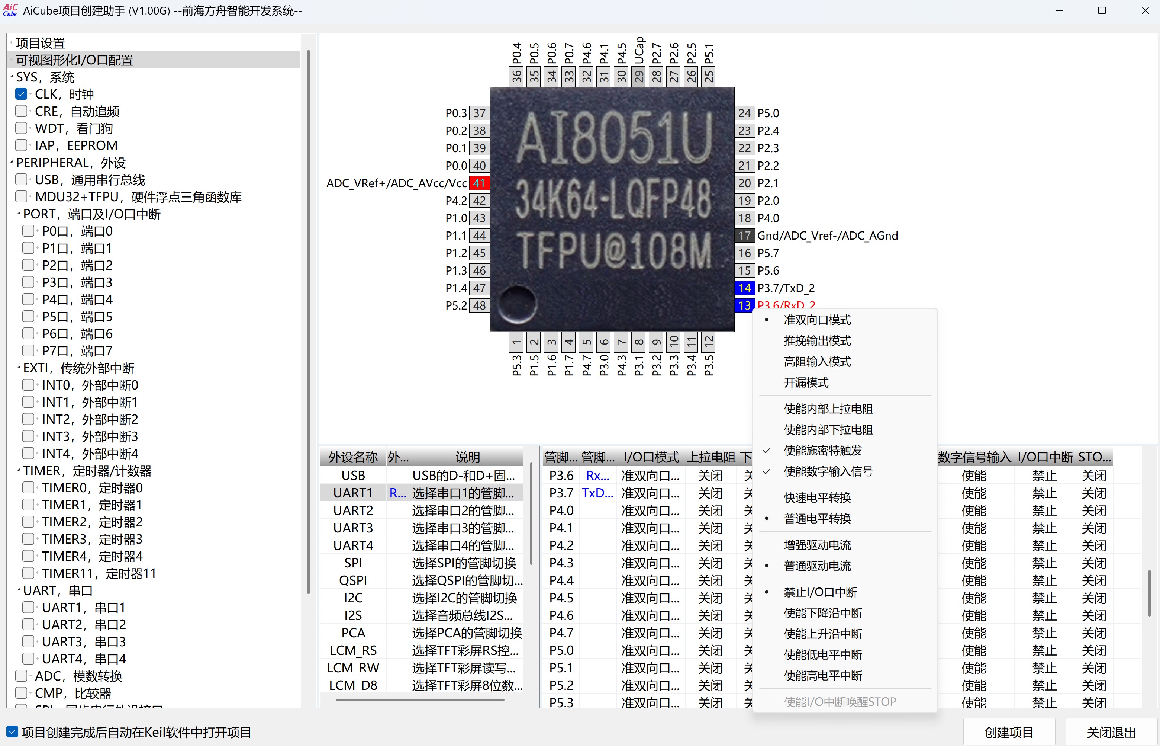The image size is (1160, 746).
Task: Check the MDU32+TFPU checkbox
Action: [x=21, y=197]
